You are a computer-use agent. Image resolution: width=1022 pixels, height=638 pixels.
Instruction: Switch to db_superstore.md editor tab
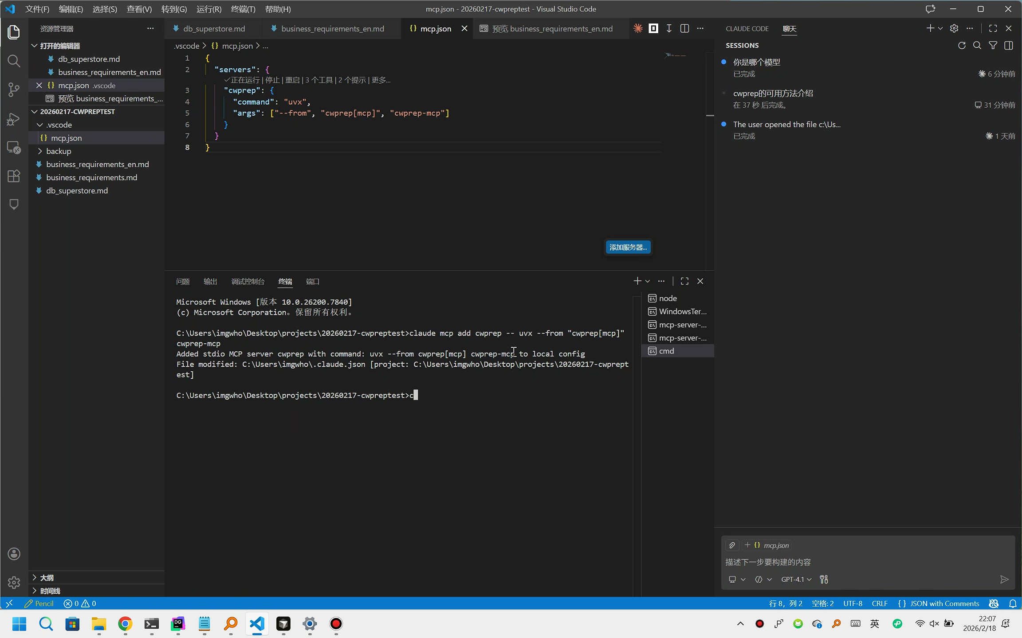pyautogui.click(x=213, y=28)
